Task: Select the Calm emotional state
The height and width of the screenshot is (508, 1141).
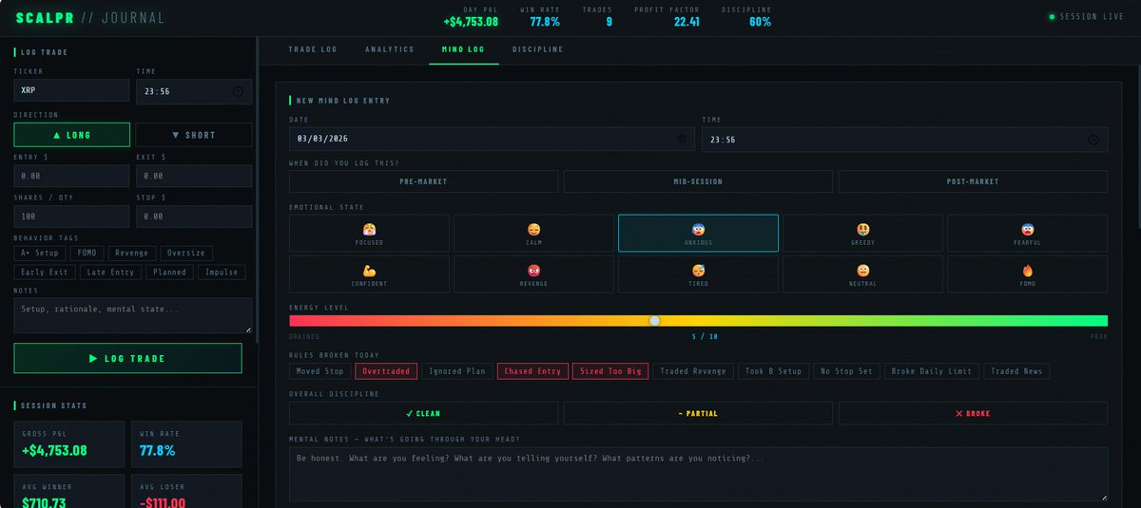Action: (533, 233)
